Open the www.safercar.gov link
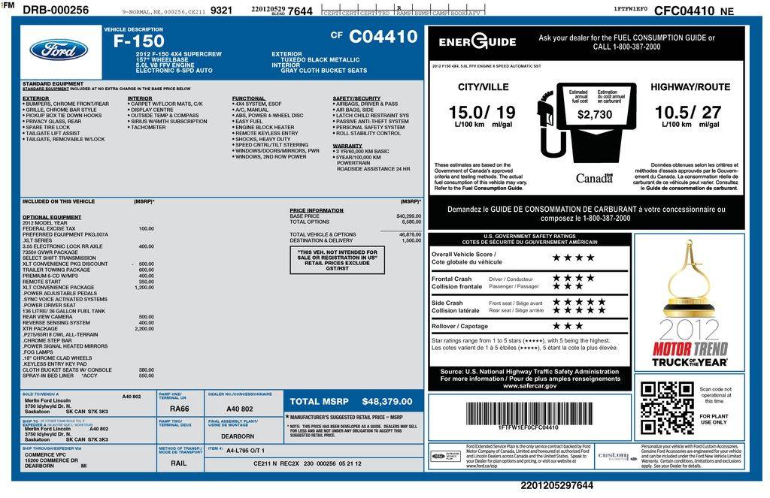The width and height of the screenshot is (770, 498). pos(530,385)
